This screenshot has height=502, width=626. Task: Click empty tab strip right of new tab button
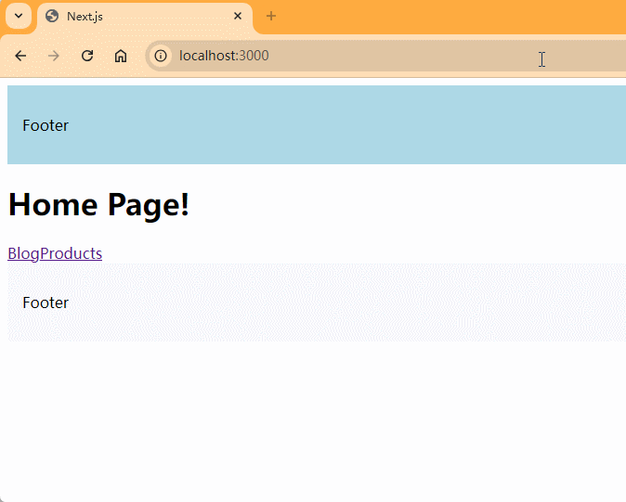point(446,17)
